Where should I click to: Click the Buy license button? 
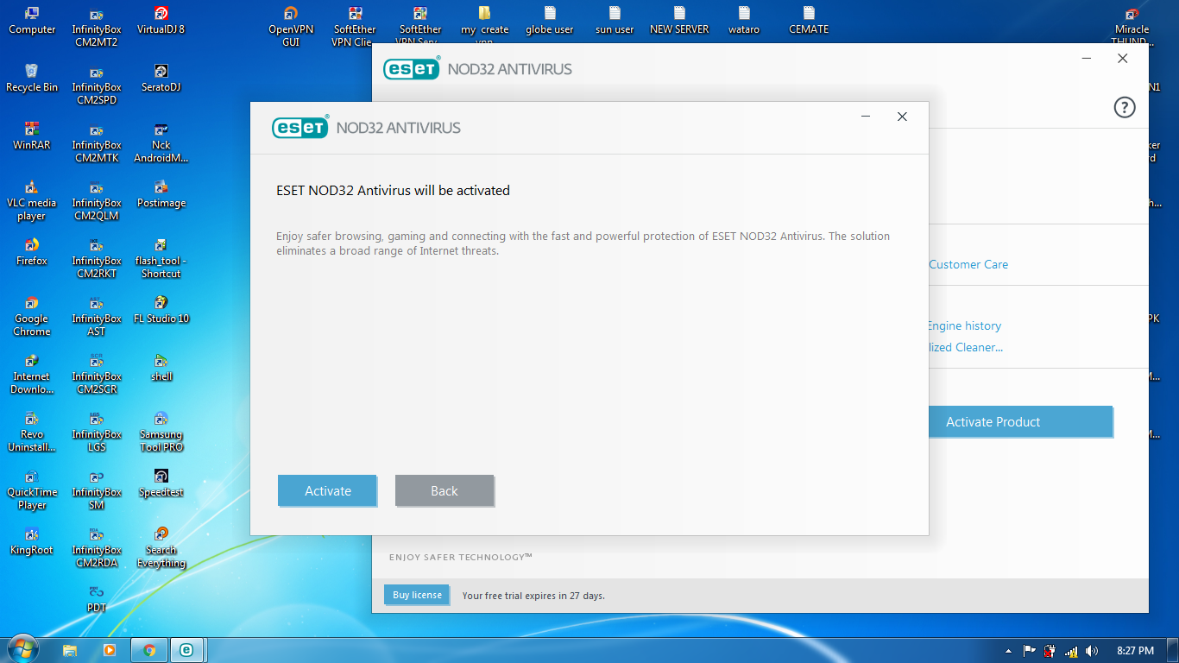(417, 595)
